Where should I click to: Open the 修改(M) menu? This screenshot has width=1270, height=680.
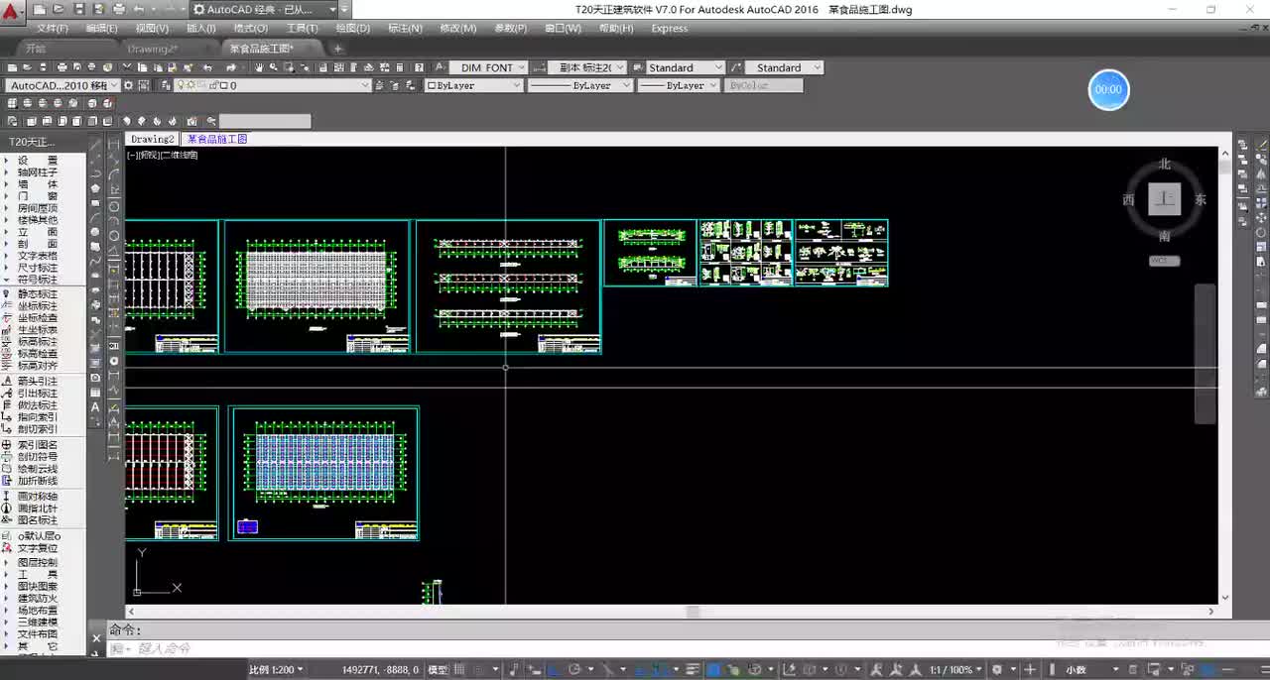tap(457, 28)
